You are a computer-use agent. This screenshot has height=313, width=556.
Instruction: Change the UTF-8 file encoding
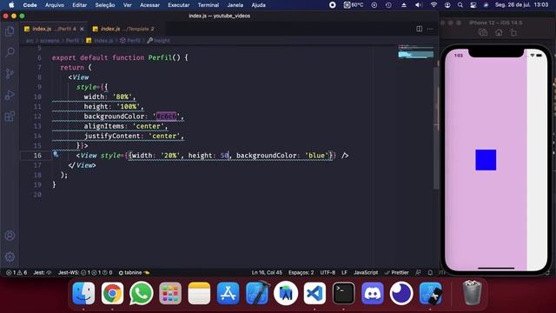pos(328,272)
